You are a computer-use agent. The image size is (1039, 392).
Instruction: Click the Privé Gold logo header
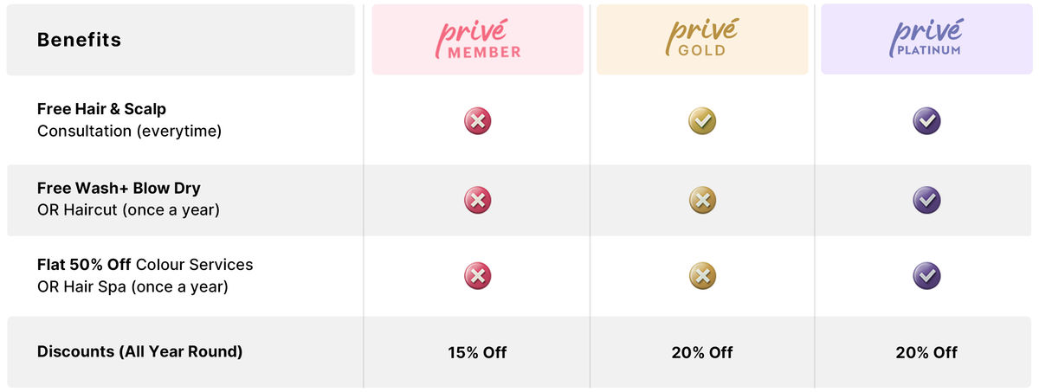[x=702, y=40]
